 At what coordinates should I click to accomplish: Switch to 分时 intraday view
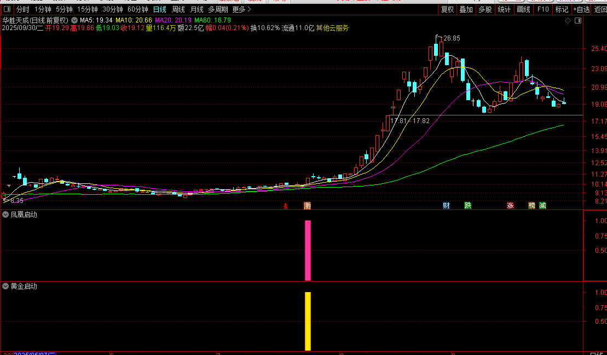pos(23,9)
